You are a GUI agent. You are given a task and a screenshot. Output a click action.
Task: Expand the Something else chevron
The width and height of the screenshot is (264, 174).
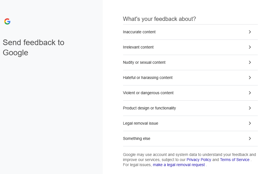pos(250,138)
